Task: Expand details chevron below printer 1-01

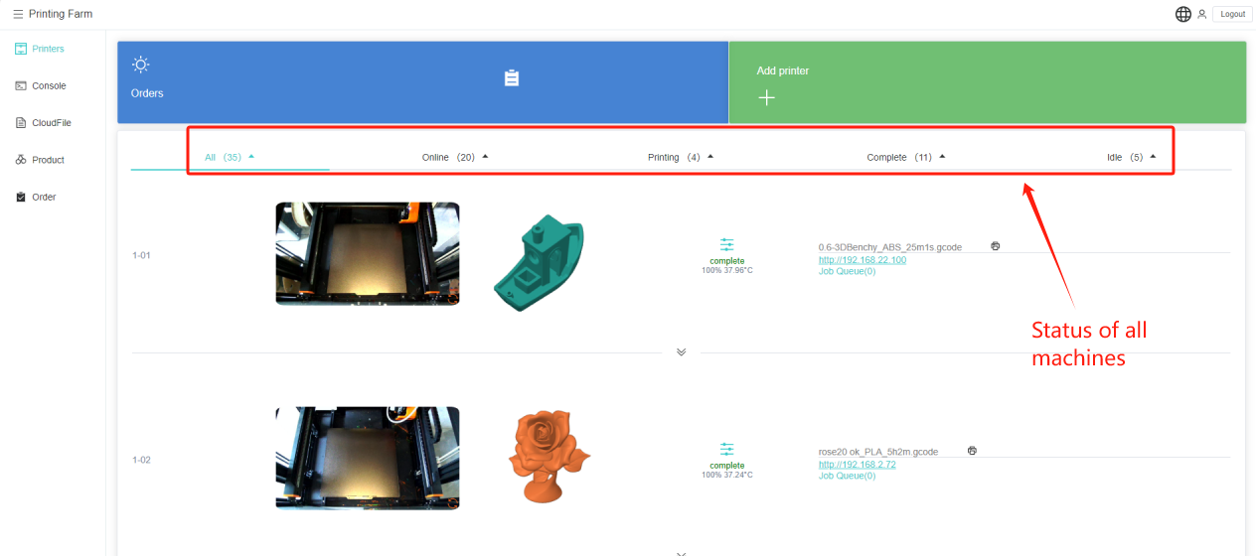Action: (681, 352)
